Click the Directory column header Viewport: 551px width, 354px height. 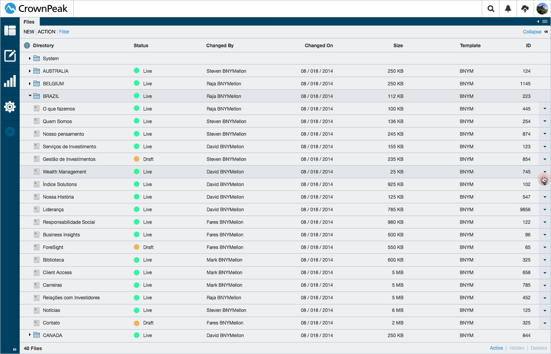coord(43,46)
